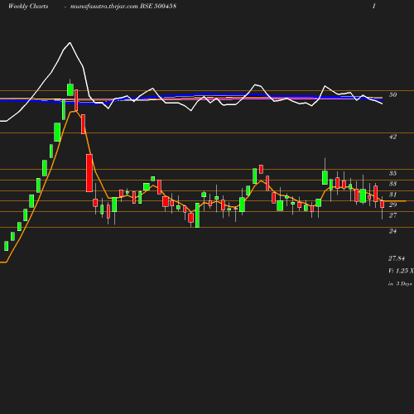Click the 'munafasutra.tbrjar.com BSE 509458' text
Image resolution: width=414 pixels, height=414 pixels.
click(x=123, y=7)
